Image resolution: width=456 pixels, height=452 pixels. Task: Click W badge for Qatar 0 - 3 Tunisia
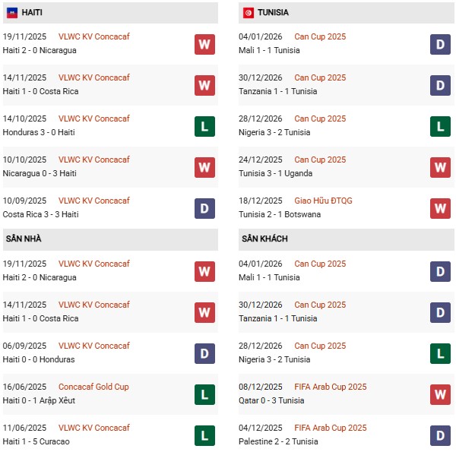click(x=441, y=394)
